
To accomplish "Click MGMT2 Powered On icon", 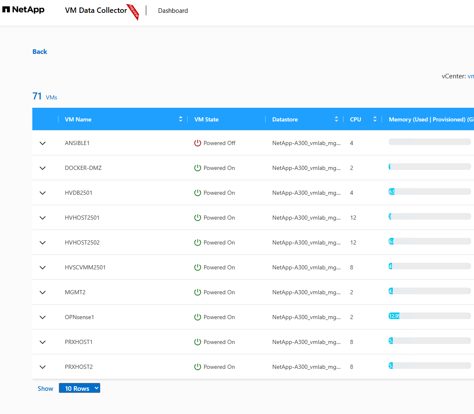I will pos(197,292).
